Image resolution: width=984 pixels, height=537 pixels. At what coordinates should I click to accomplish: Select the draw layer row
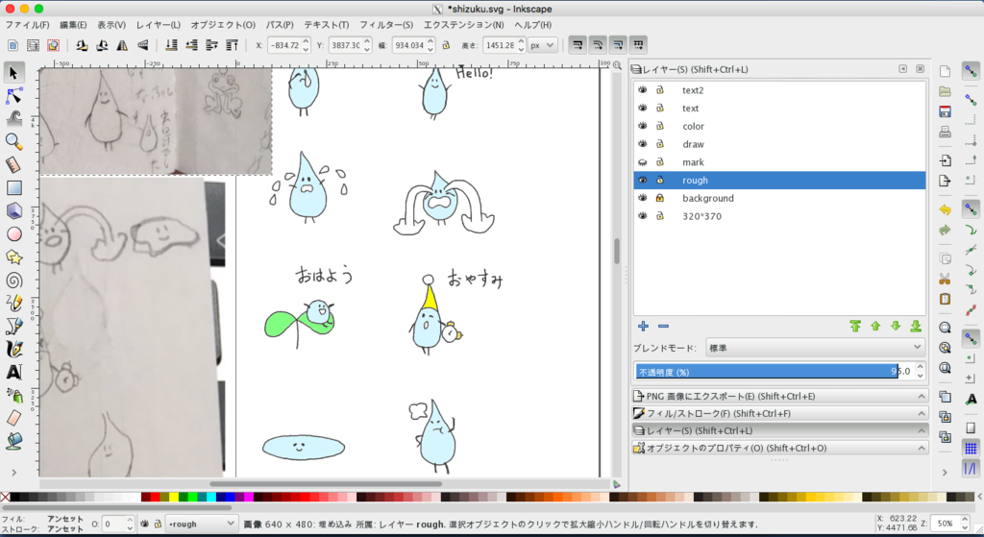pos(779,144)
